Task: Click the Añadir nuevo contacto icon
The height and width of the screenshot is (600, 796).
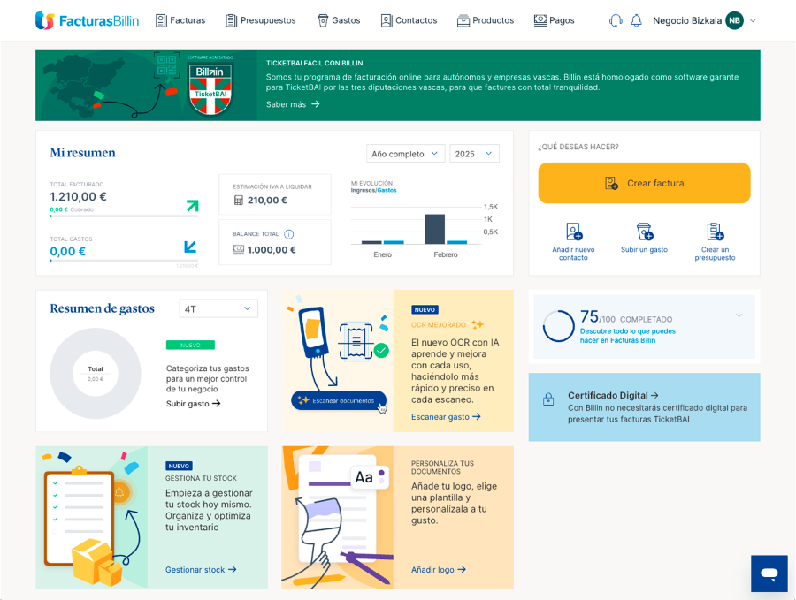Action: coord(573,232)
